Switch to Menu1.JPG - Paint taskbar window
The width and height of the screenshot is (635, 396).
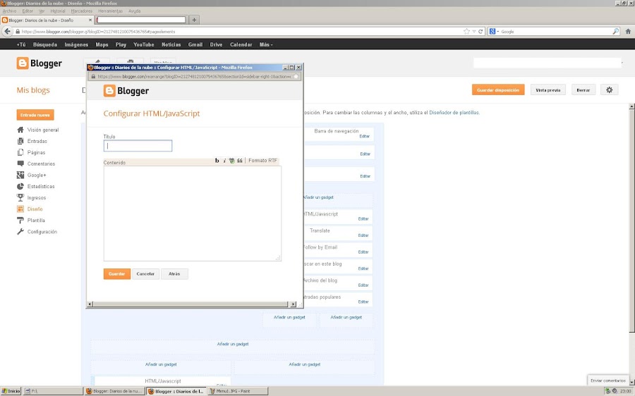[238, 391]
